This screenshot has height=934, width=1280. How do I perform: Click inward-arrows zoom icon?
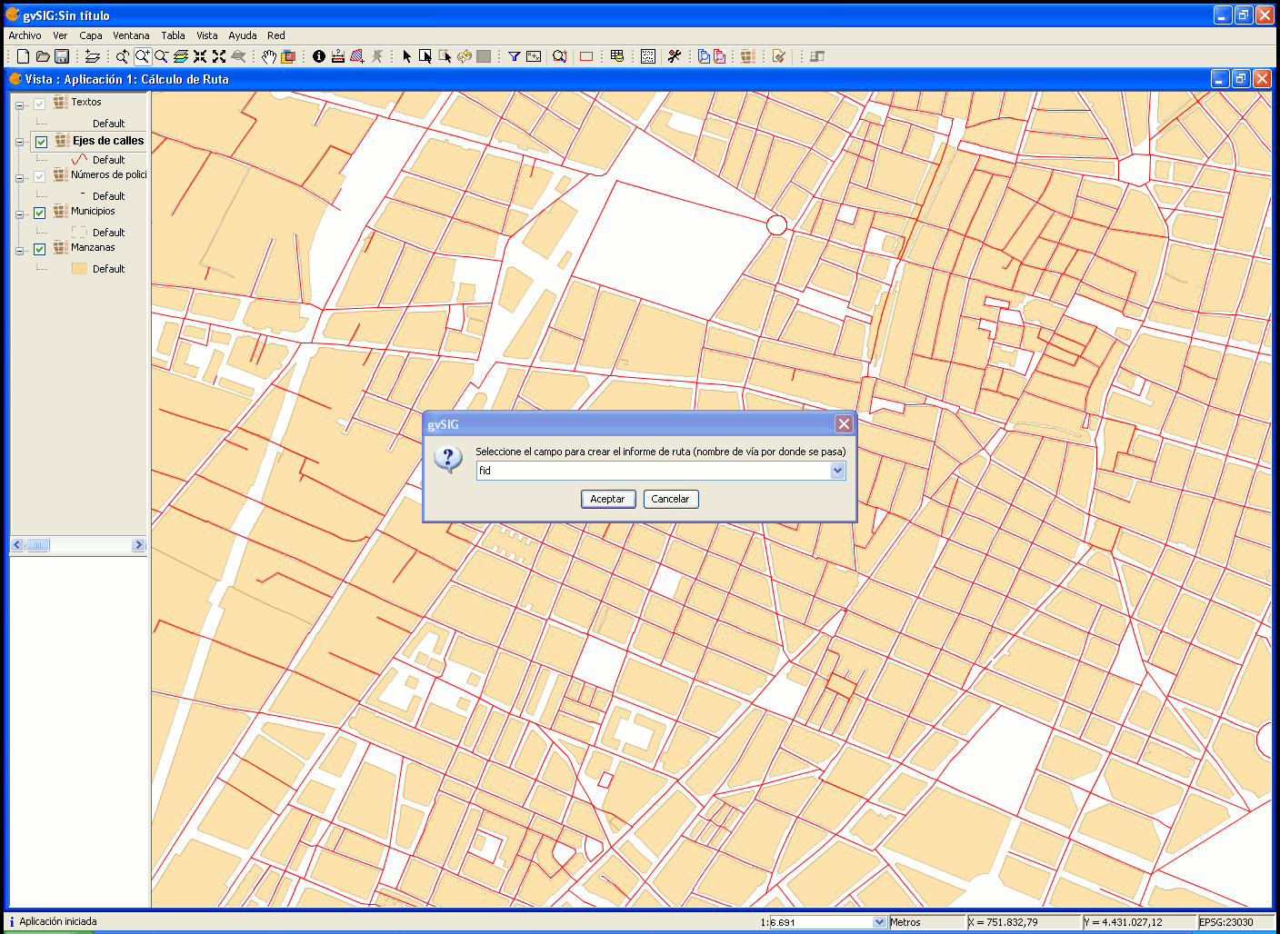200,56
